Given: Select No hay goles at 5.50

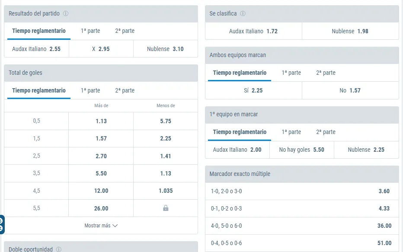Looking at the screenshot, I should pyautogui.click(x=301, y=150).
